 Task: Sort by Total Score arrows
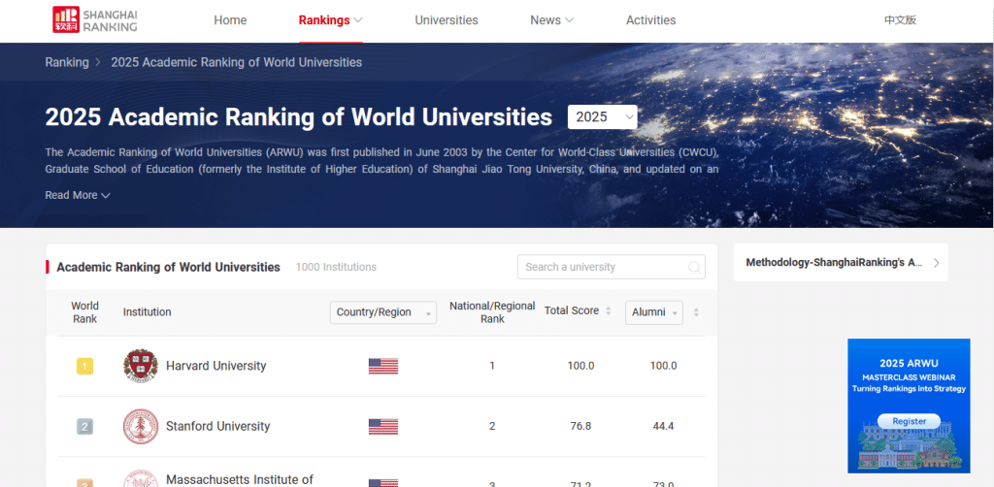click(x=609, y=311)
